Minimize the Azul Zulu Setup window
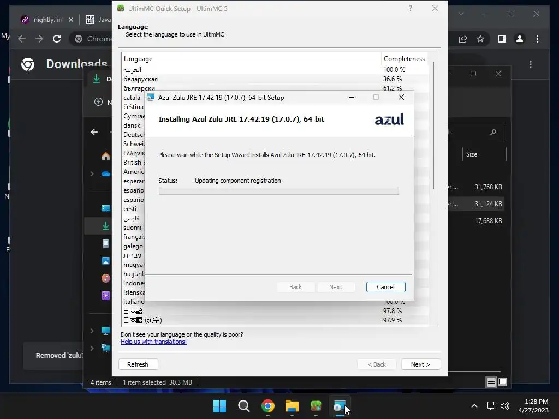Viewport: 559px width, 419px height. coord(352,97)
